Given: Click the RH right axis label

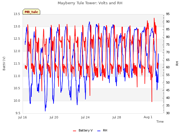Looking at the screenshot, I should coord(177,63).
